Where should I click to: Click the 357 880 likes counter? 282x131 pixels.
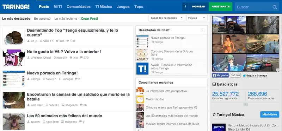[x=235, y=76]
